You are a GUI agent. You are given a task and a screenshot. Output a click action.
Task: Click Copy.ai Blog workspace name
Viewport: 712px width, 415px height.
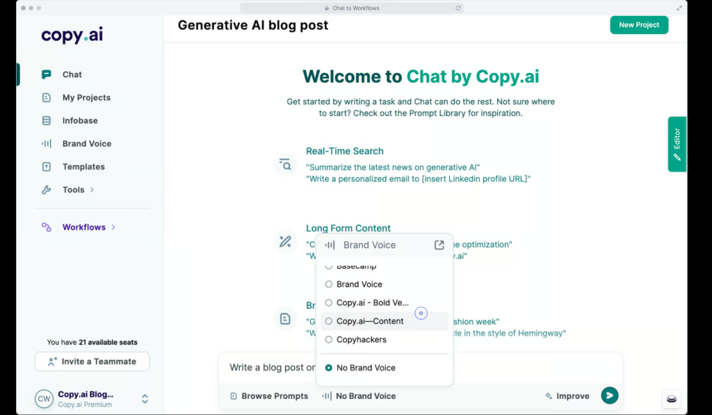click(86, 394)
